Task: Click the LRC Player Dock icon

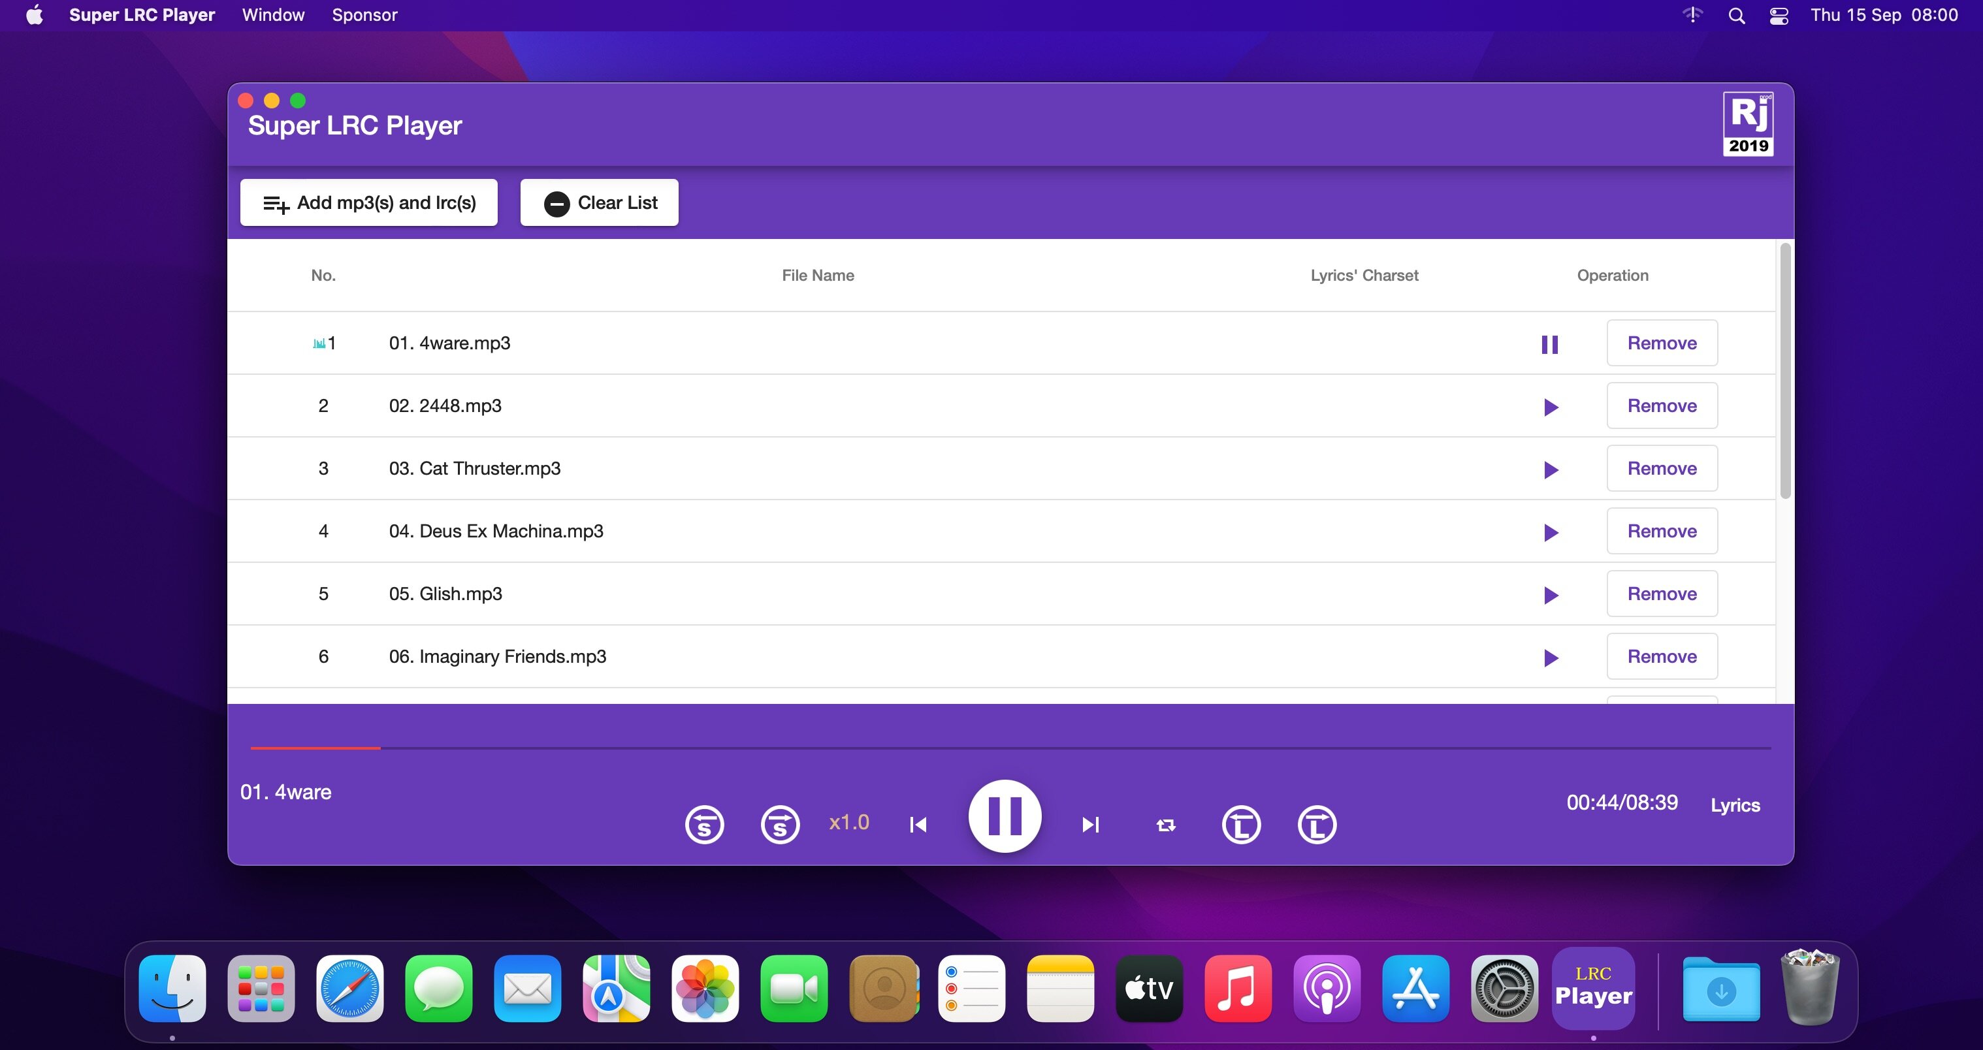Action: tap(1594, 989)
